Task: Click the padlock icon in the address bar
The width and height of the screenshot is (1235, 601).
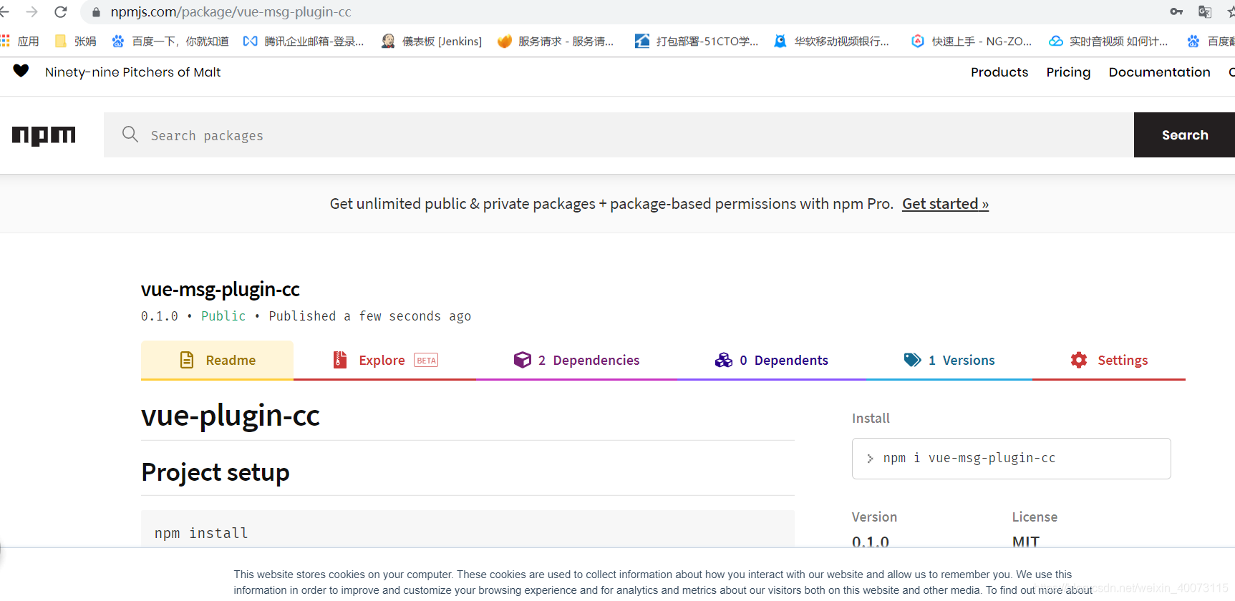Action: (x=96, y=12)
